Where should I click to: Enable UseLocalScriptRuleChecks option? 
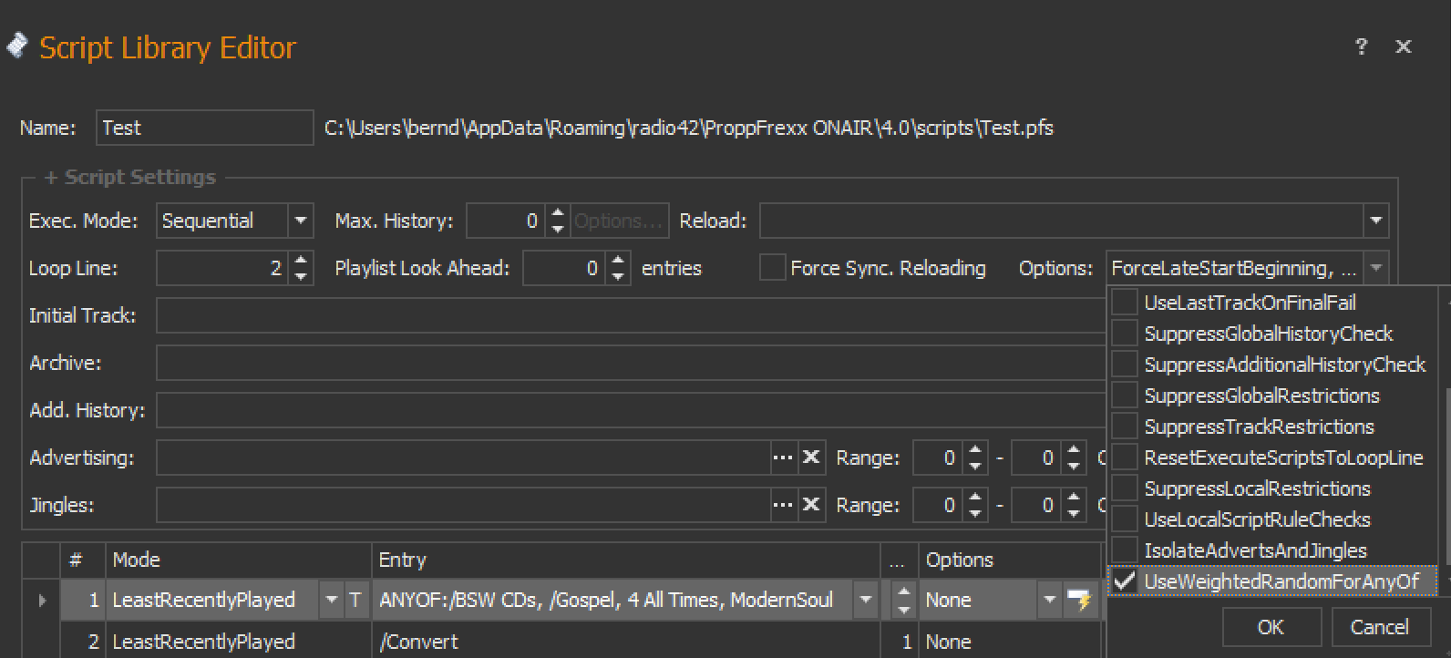(1125, 519)
